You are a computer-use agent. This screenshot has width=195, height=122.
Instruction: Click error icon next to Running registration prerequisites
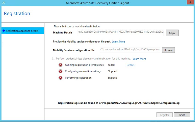point(60,65)
